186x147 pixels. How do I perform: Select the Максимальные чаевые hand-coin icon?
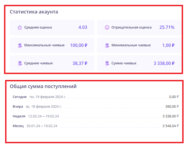20,45
